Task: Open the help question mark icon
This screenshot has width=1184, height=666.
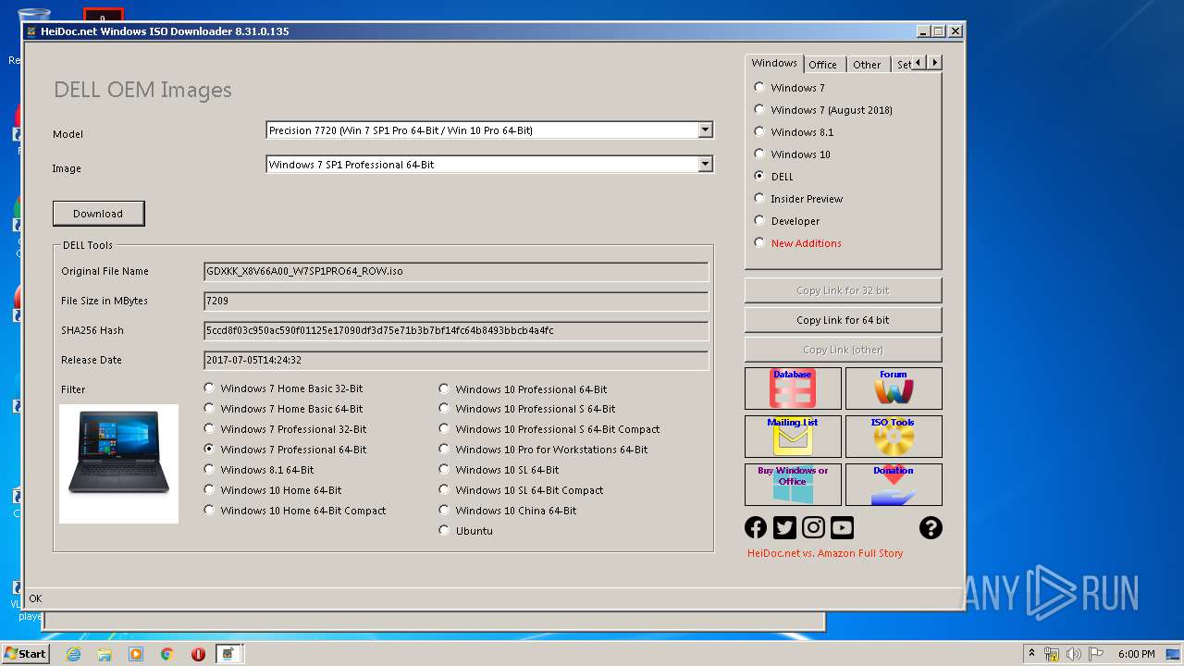Action: click(x=931, y=527)
